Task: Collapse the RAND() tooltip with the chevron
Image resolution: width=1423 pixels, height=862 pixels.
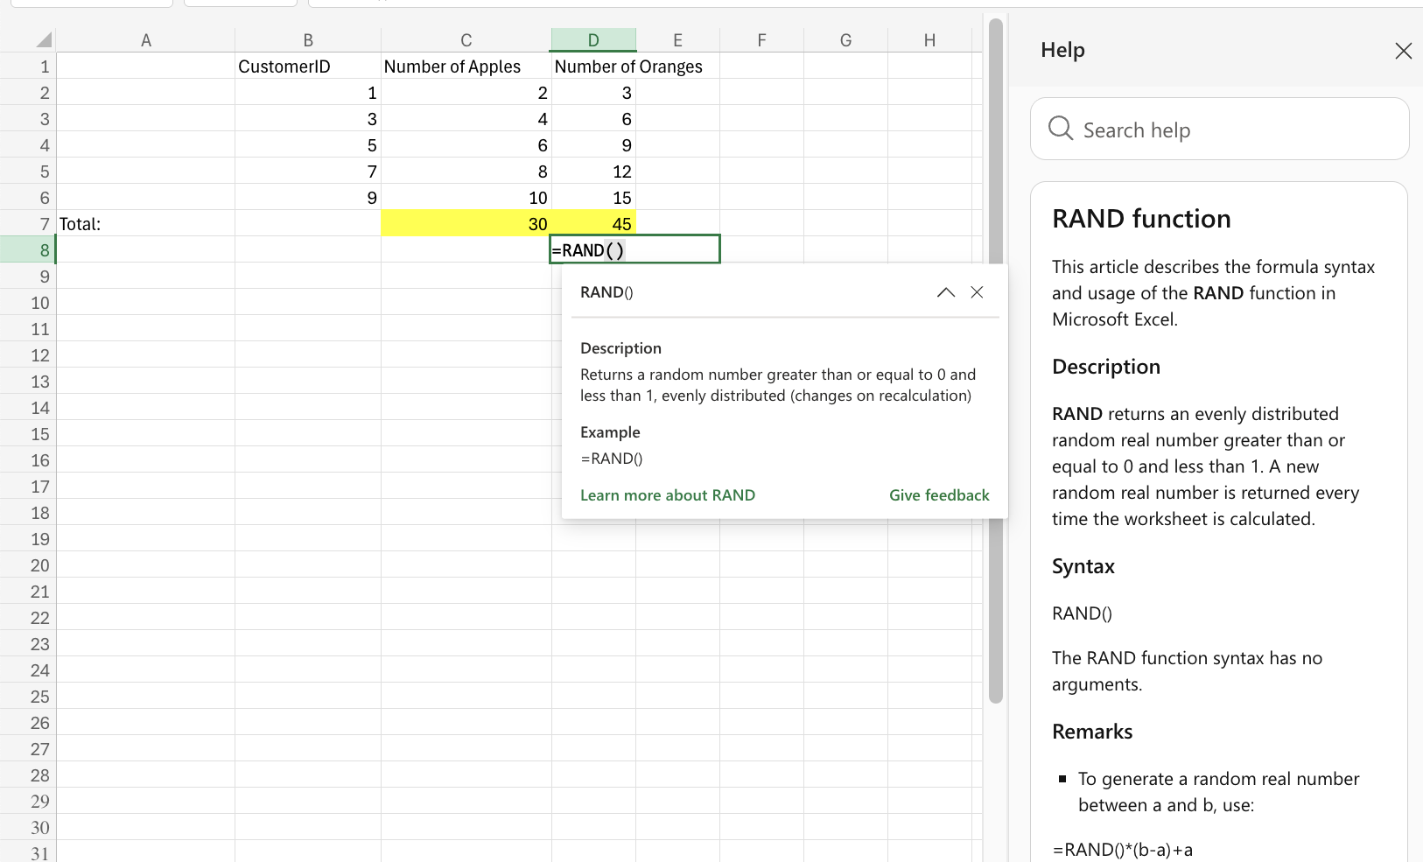Action: (945, 292)
